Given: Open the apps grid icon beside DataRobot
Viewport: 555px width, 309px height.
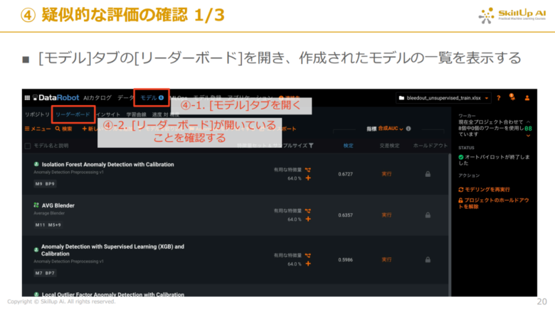Looking at the screenshot, I should pyautogui.click(x=26, y=97).
